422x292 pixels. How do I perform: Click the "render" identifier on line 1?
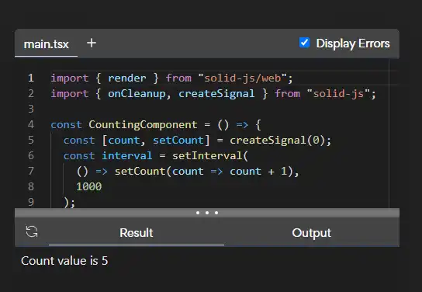tap(127, 78)
